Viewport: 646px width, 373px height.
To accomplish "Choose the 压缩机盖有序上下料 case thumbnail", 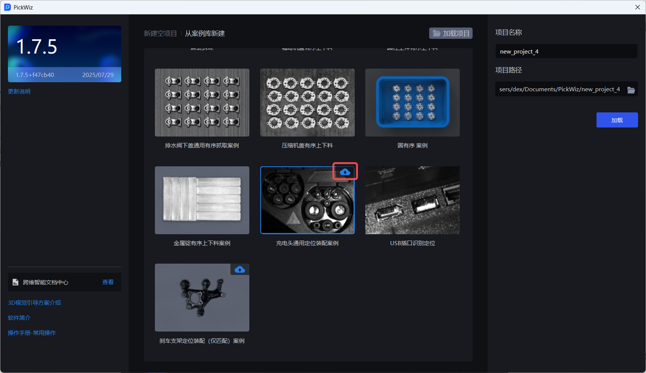I will click(307, 103).
